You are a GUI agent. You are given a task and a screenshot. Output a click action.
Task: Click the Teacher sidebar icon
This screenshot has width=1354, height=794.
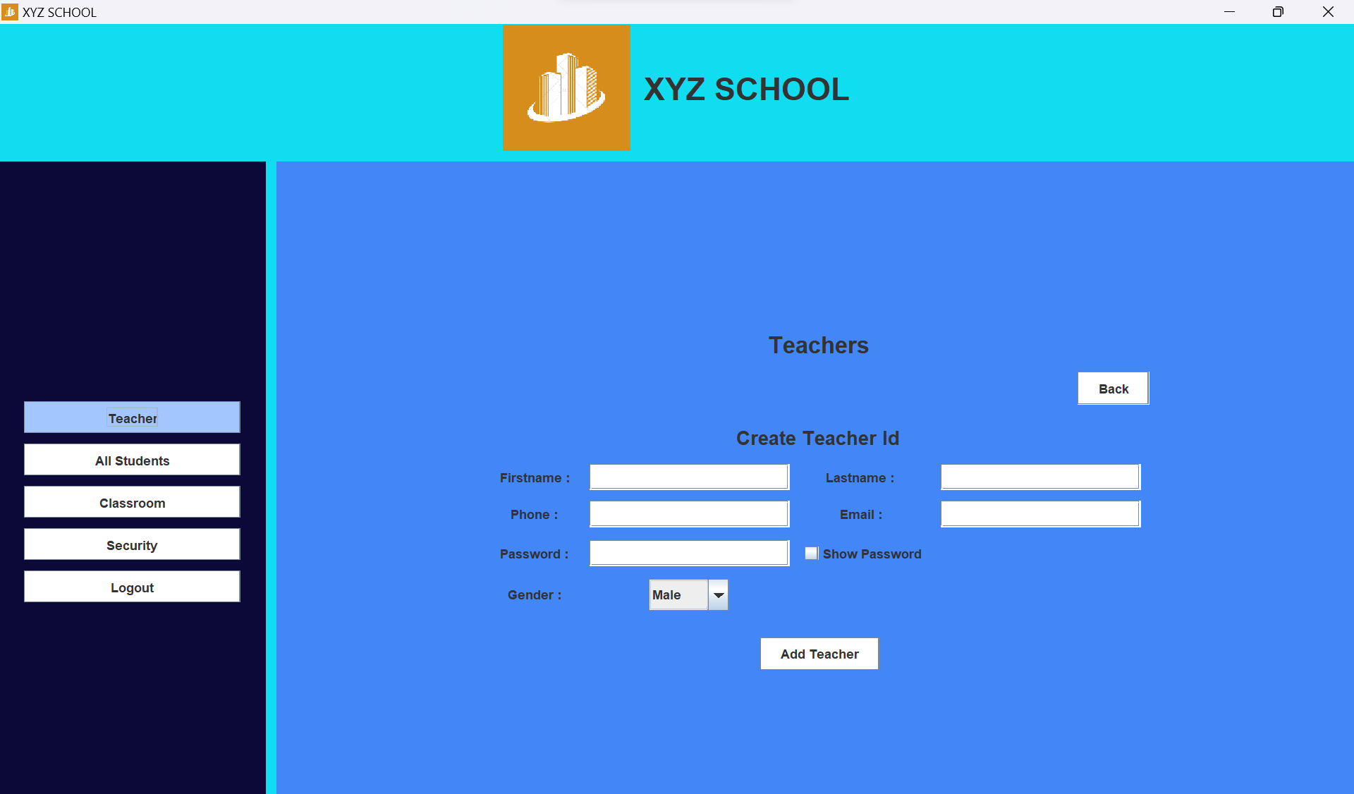131,417
